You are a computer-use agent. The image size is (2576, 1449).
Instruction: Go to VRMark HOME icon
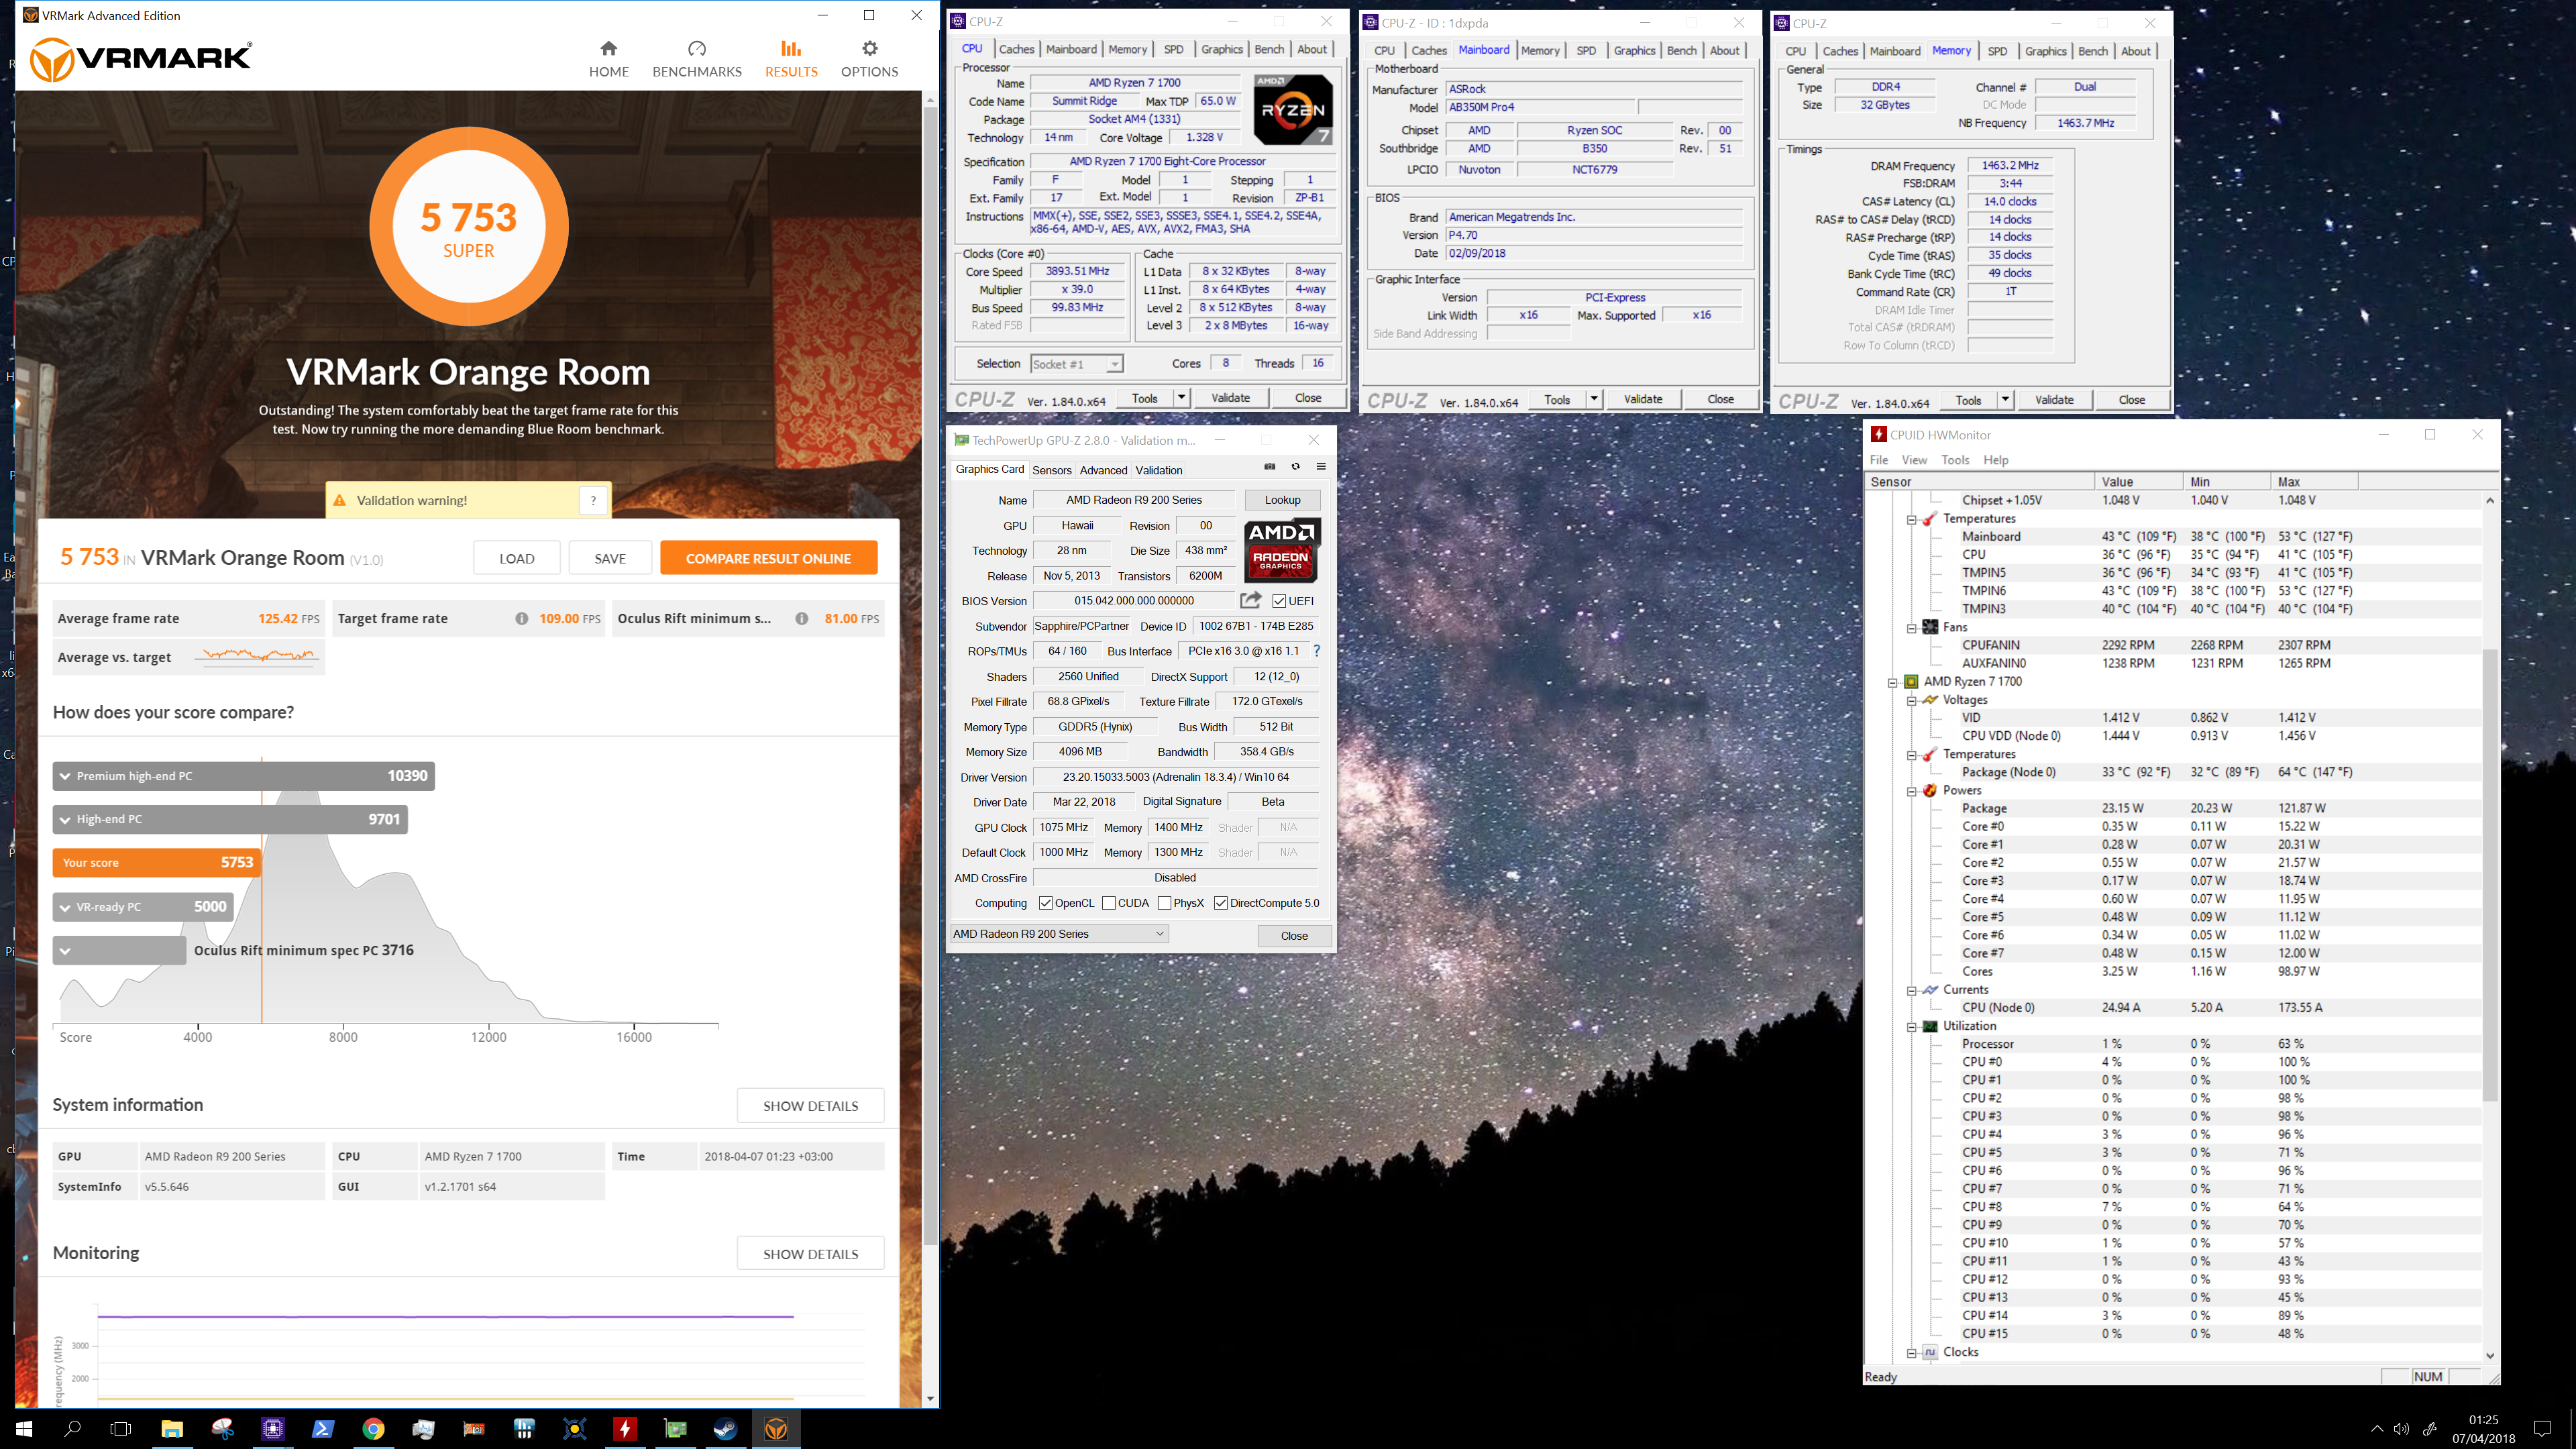pyautogui.click(x=608, y=48)
